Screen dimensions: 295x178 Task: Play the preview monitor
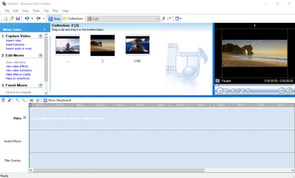(220, 91)
